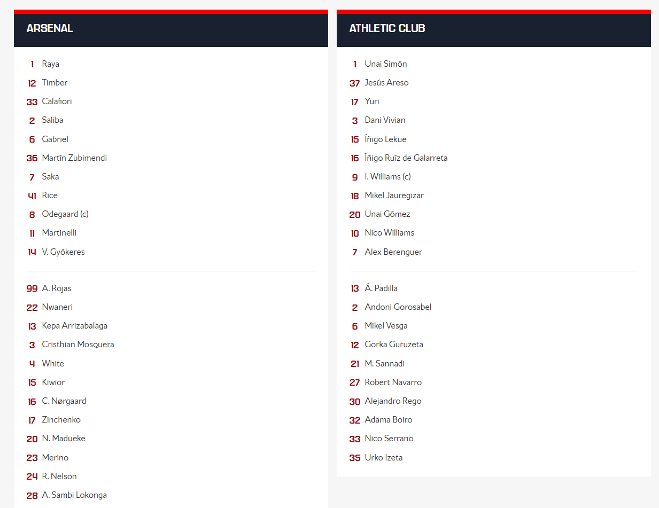Image resolution: width=659 pixels, height=508 pixels.
Task: Select Alex Berenguer number 7
Action: pos(393,252)
